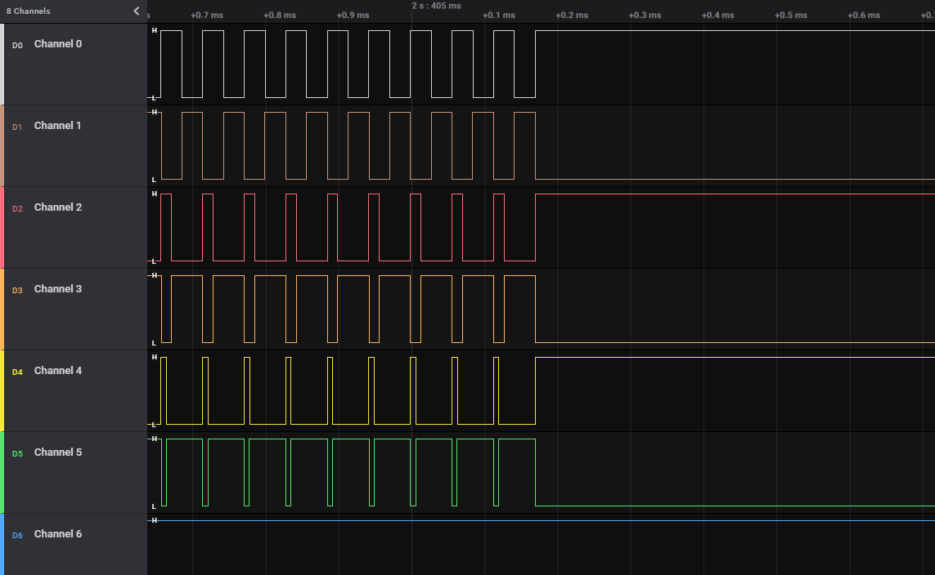
Task: Click the orange color bar of Channel 3
Action: pos(2,310)
